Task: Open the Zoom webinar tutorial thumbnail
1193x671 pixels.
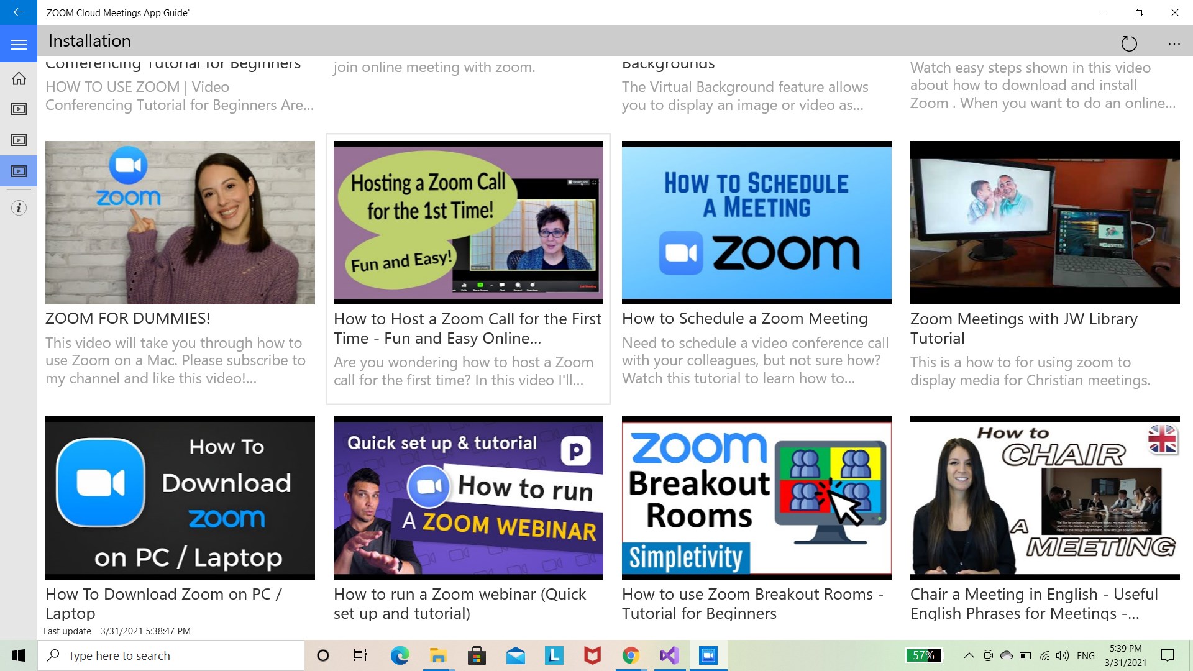Action: coord(468,498)
